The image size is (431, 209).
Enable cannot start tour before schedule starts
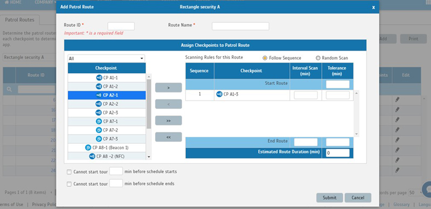click(x=69, y=172)
